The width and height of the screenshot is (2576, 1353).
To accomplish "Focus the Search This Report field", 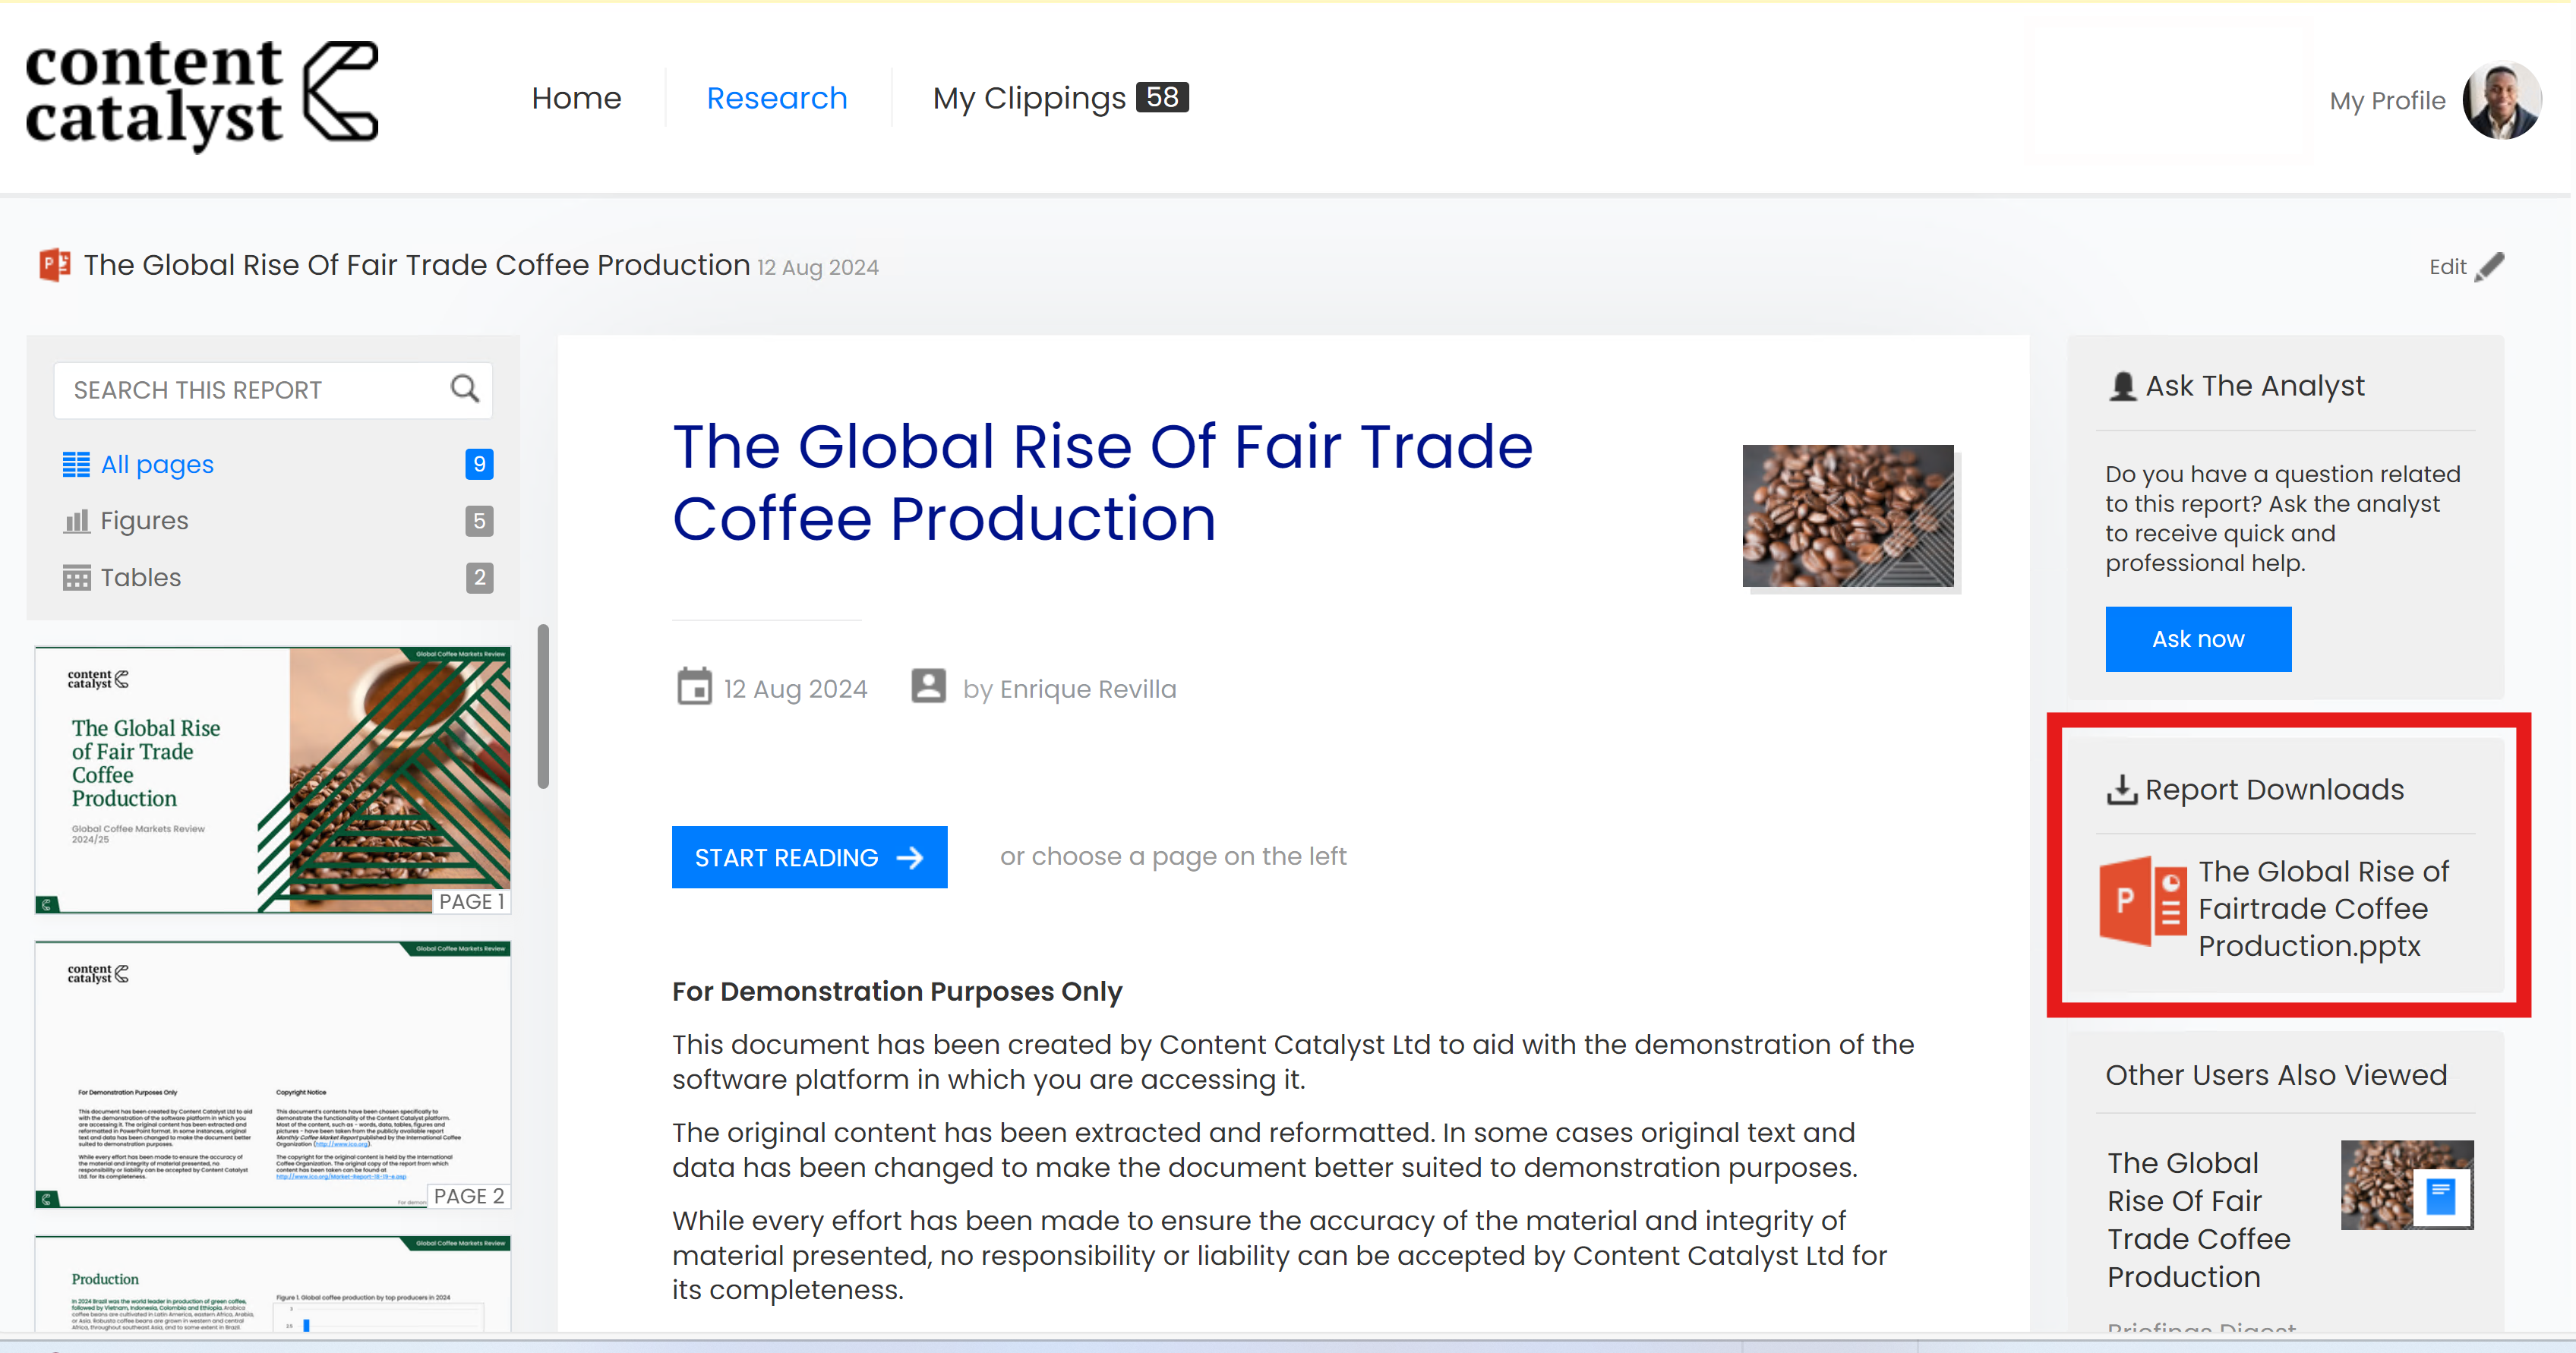I will coord(272,390).
